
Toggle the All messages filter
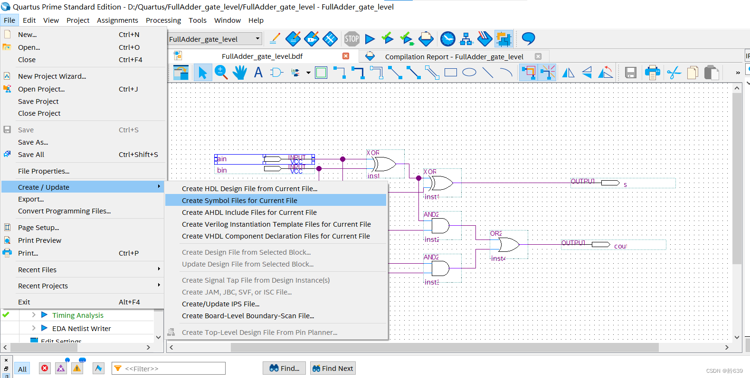tap(22, 369)
